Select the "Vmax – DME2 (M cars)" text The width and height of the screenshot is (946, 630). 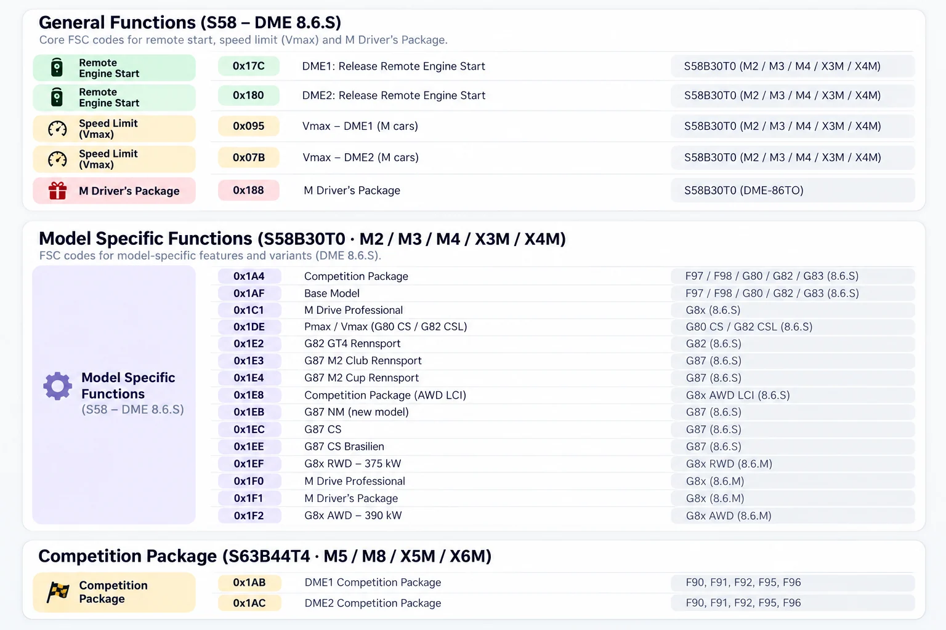point(360,157)
